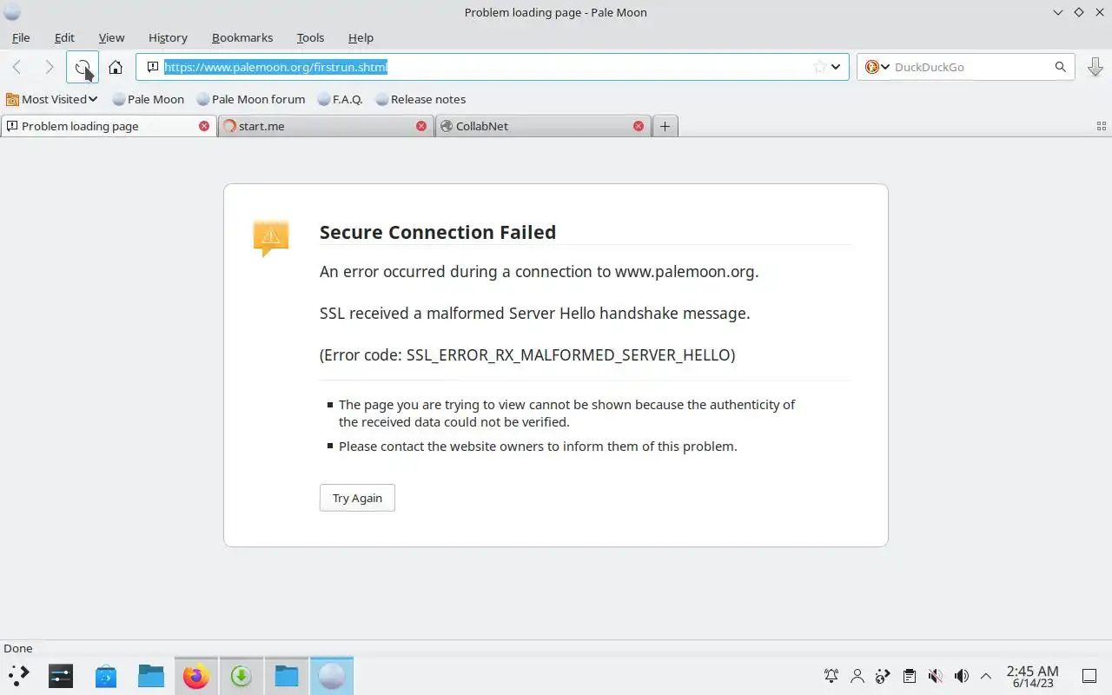This screenshot has width=1112, height=695.
Task: Click the network tray icon
Action: 883,675
